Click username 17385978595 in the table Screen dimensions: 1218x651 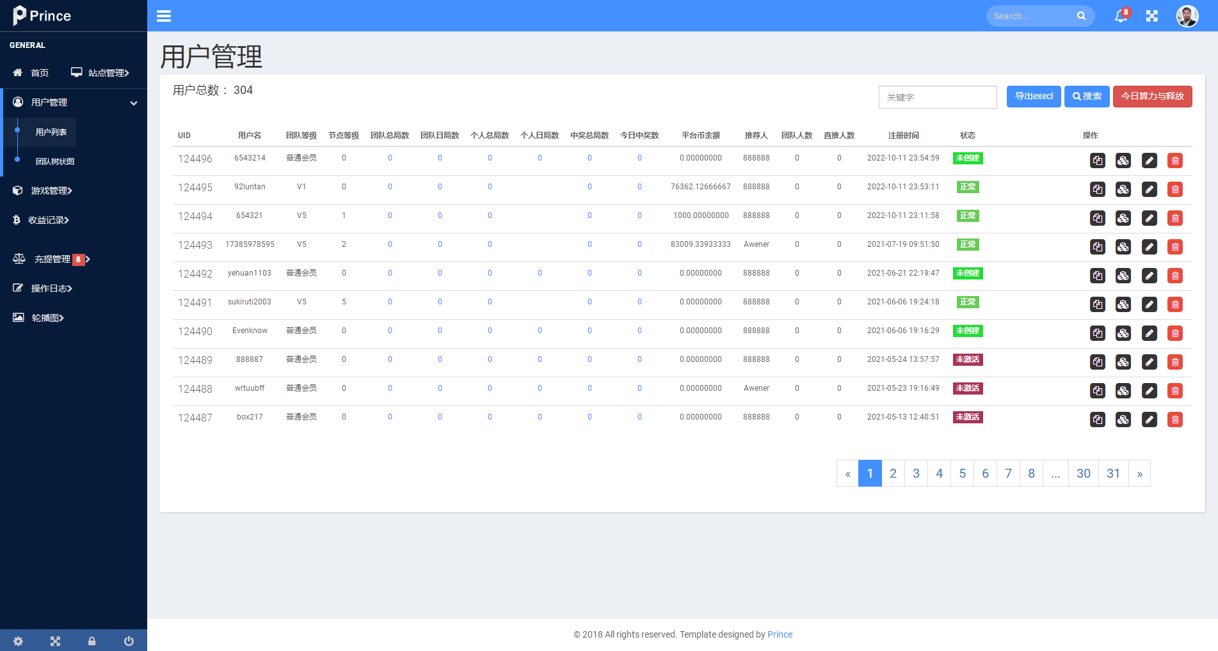250,244
